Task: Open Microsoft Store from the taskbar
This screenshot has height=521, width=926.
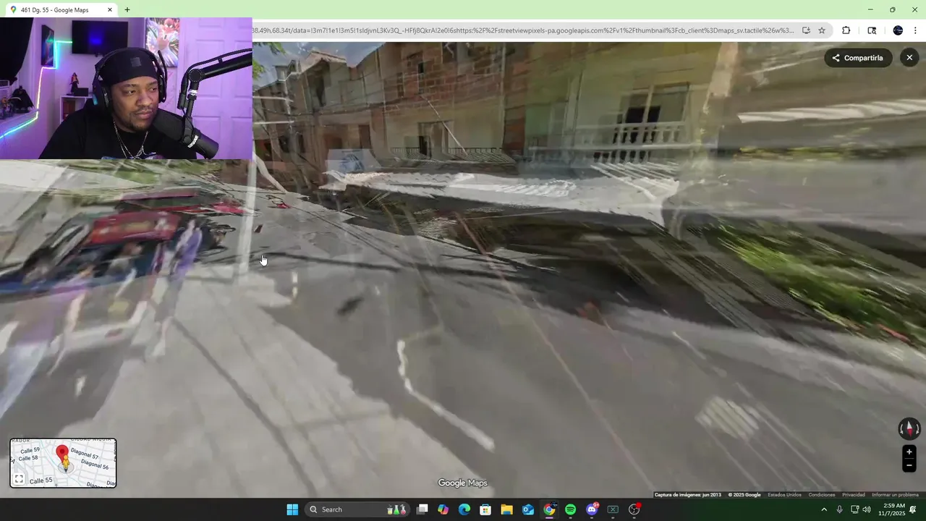Action: pyautogui.click(x=485, y=509)
